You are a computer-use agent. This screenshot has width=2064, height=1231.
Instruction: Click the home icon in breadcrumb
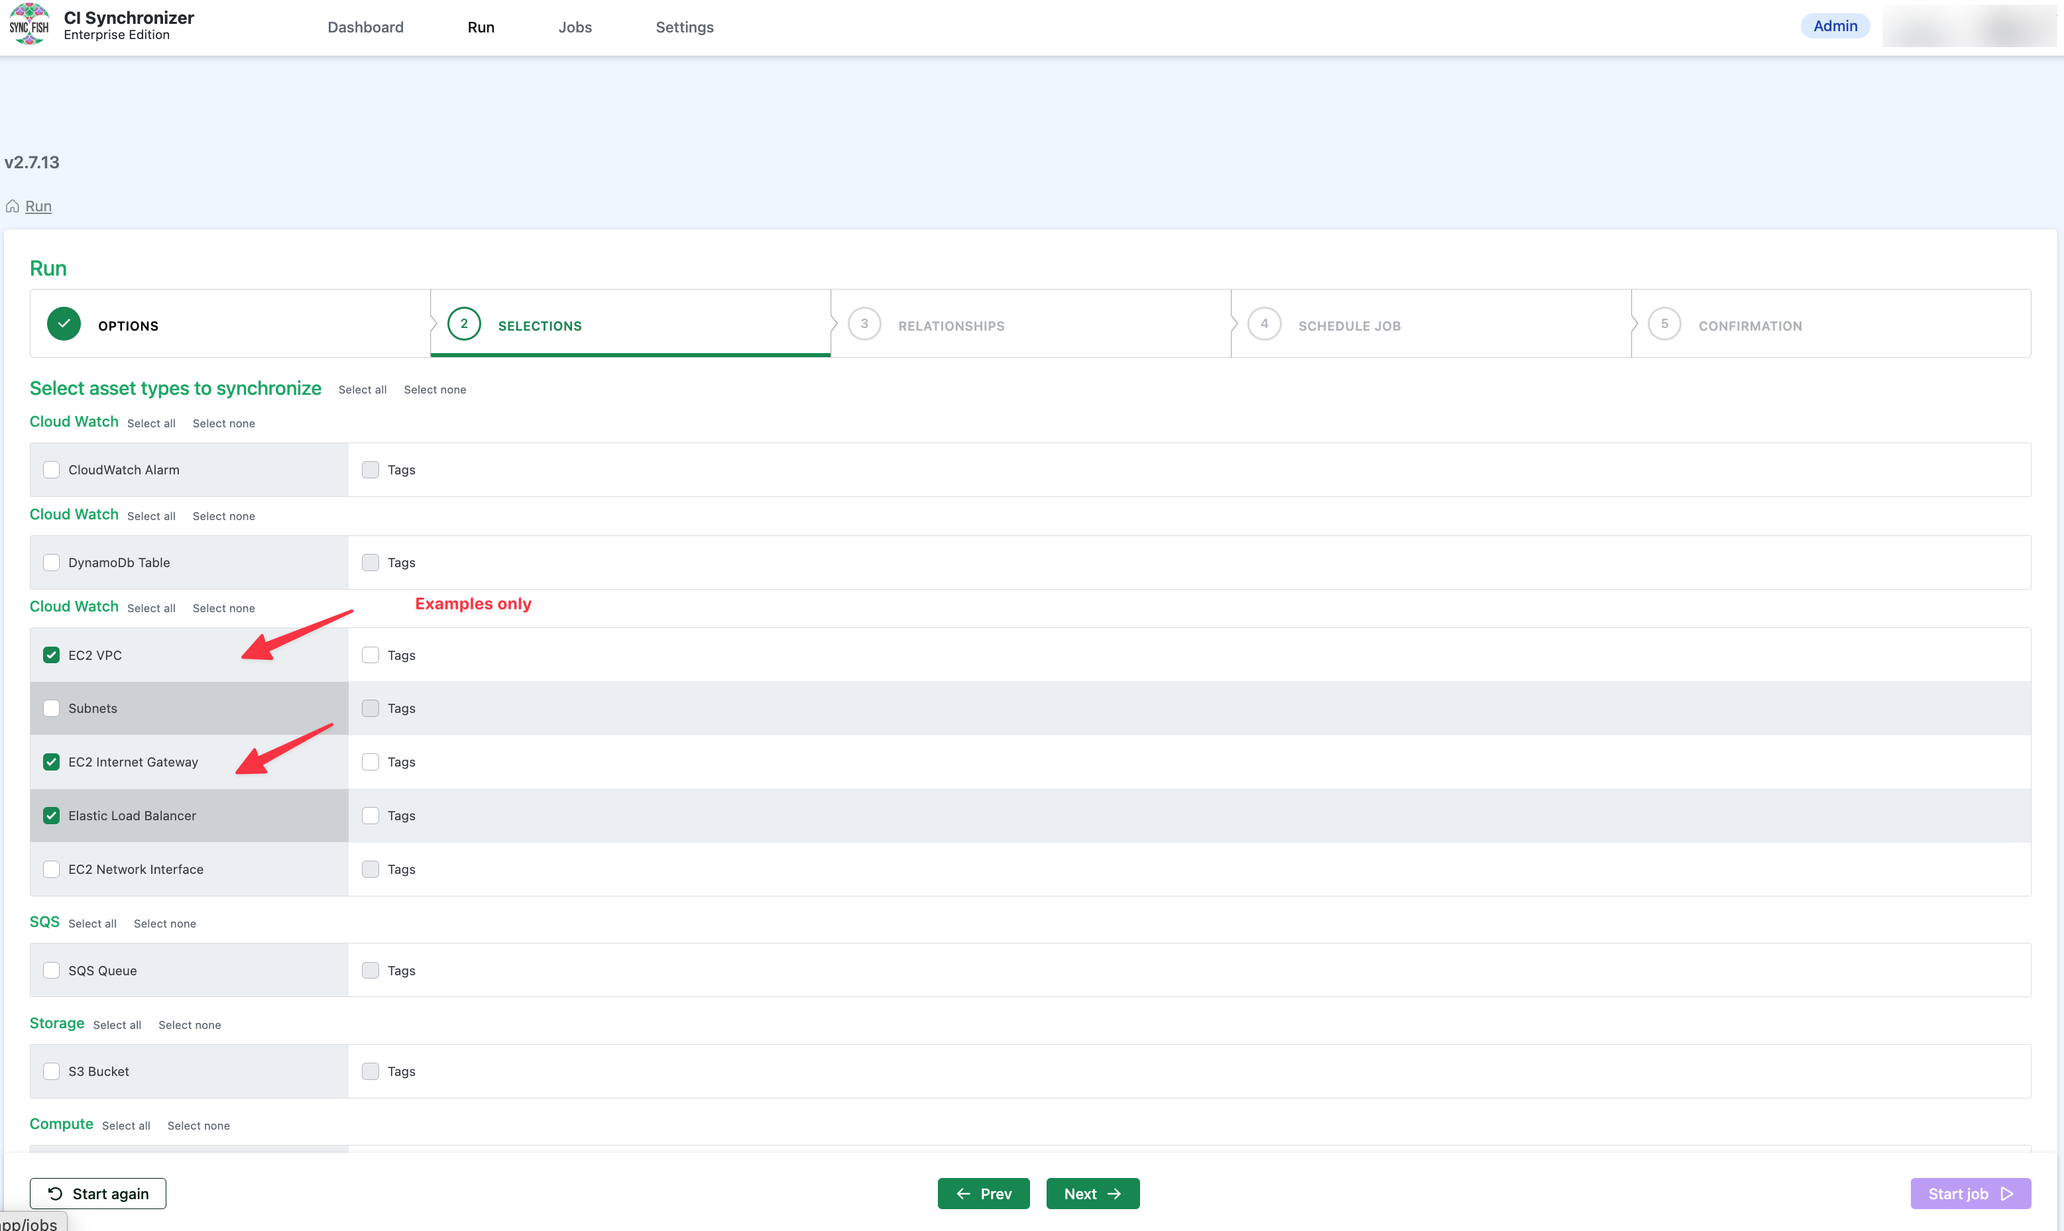(13, 207)
